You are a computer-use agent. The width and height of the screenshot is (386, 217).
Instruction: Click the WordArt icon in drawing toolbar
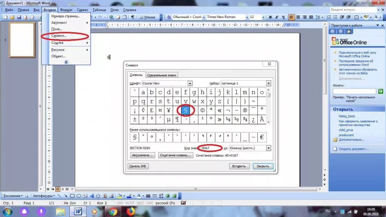92,196
